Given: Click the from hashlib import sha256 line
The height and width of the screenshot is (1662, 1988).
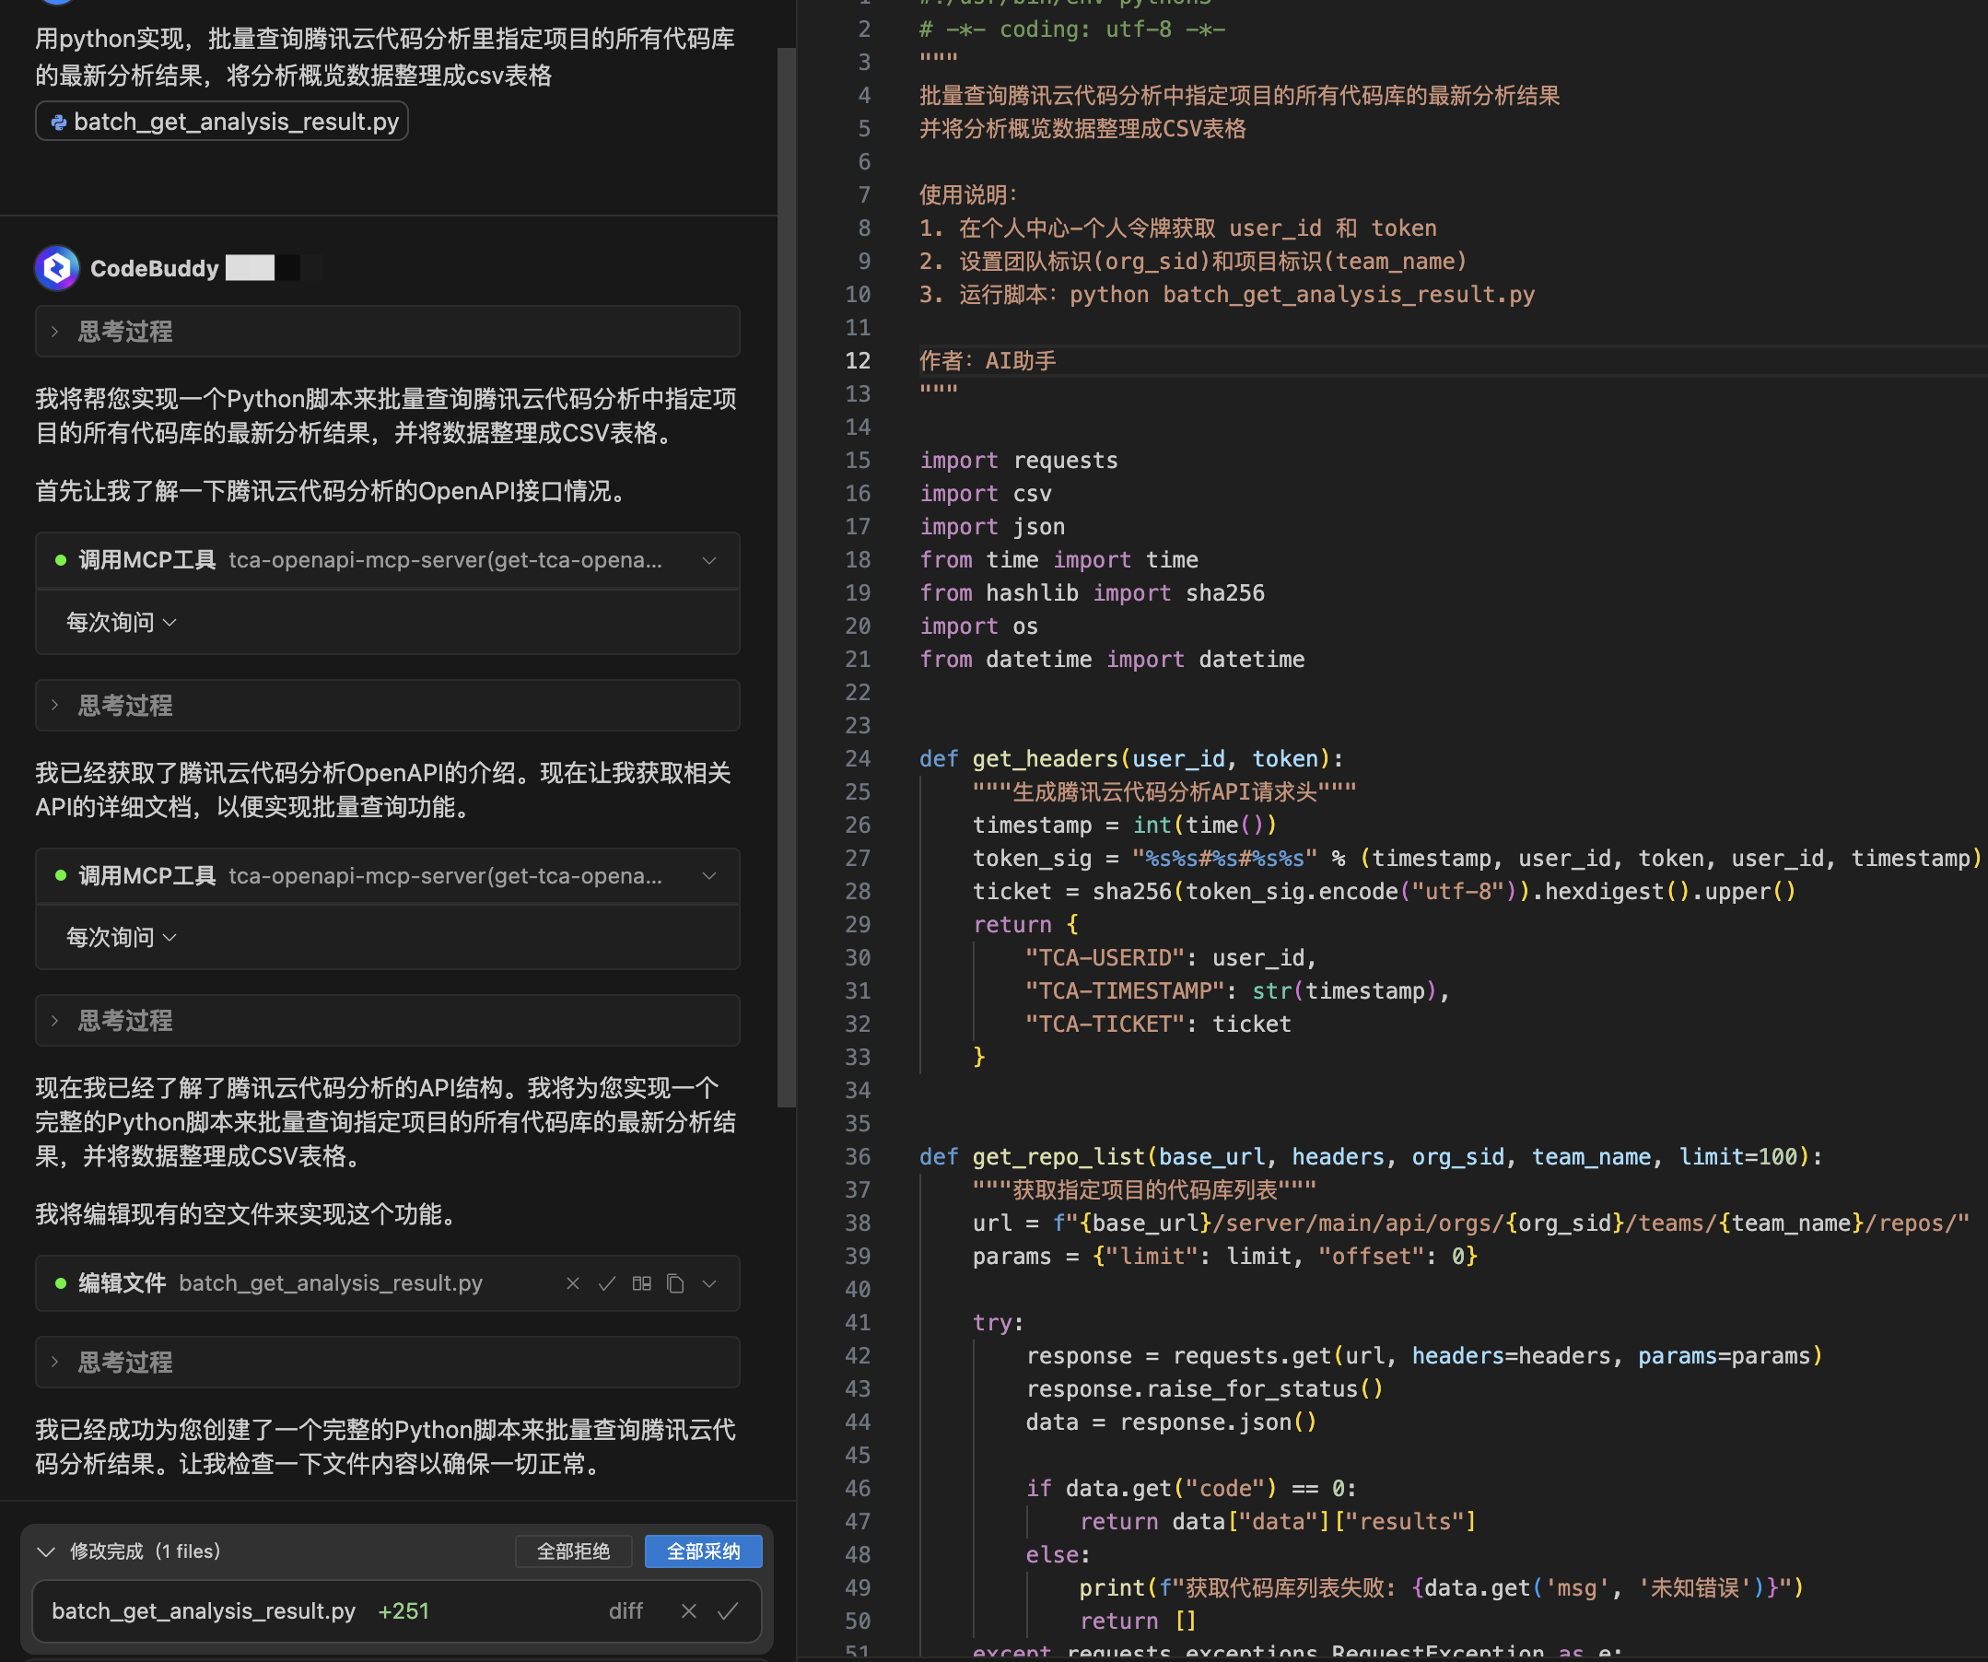Looking at the screenshot, I should (1092, 592).
